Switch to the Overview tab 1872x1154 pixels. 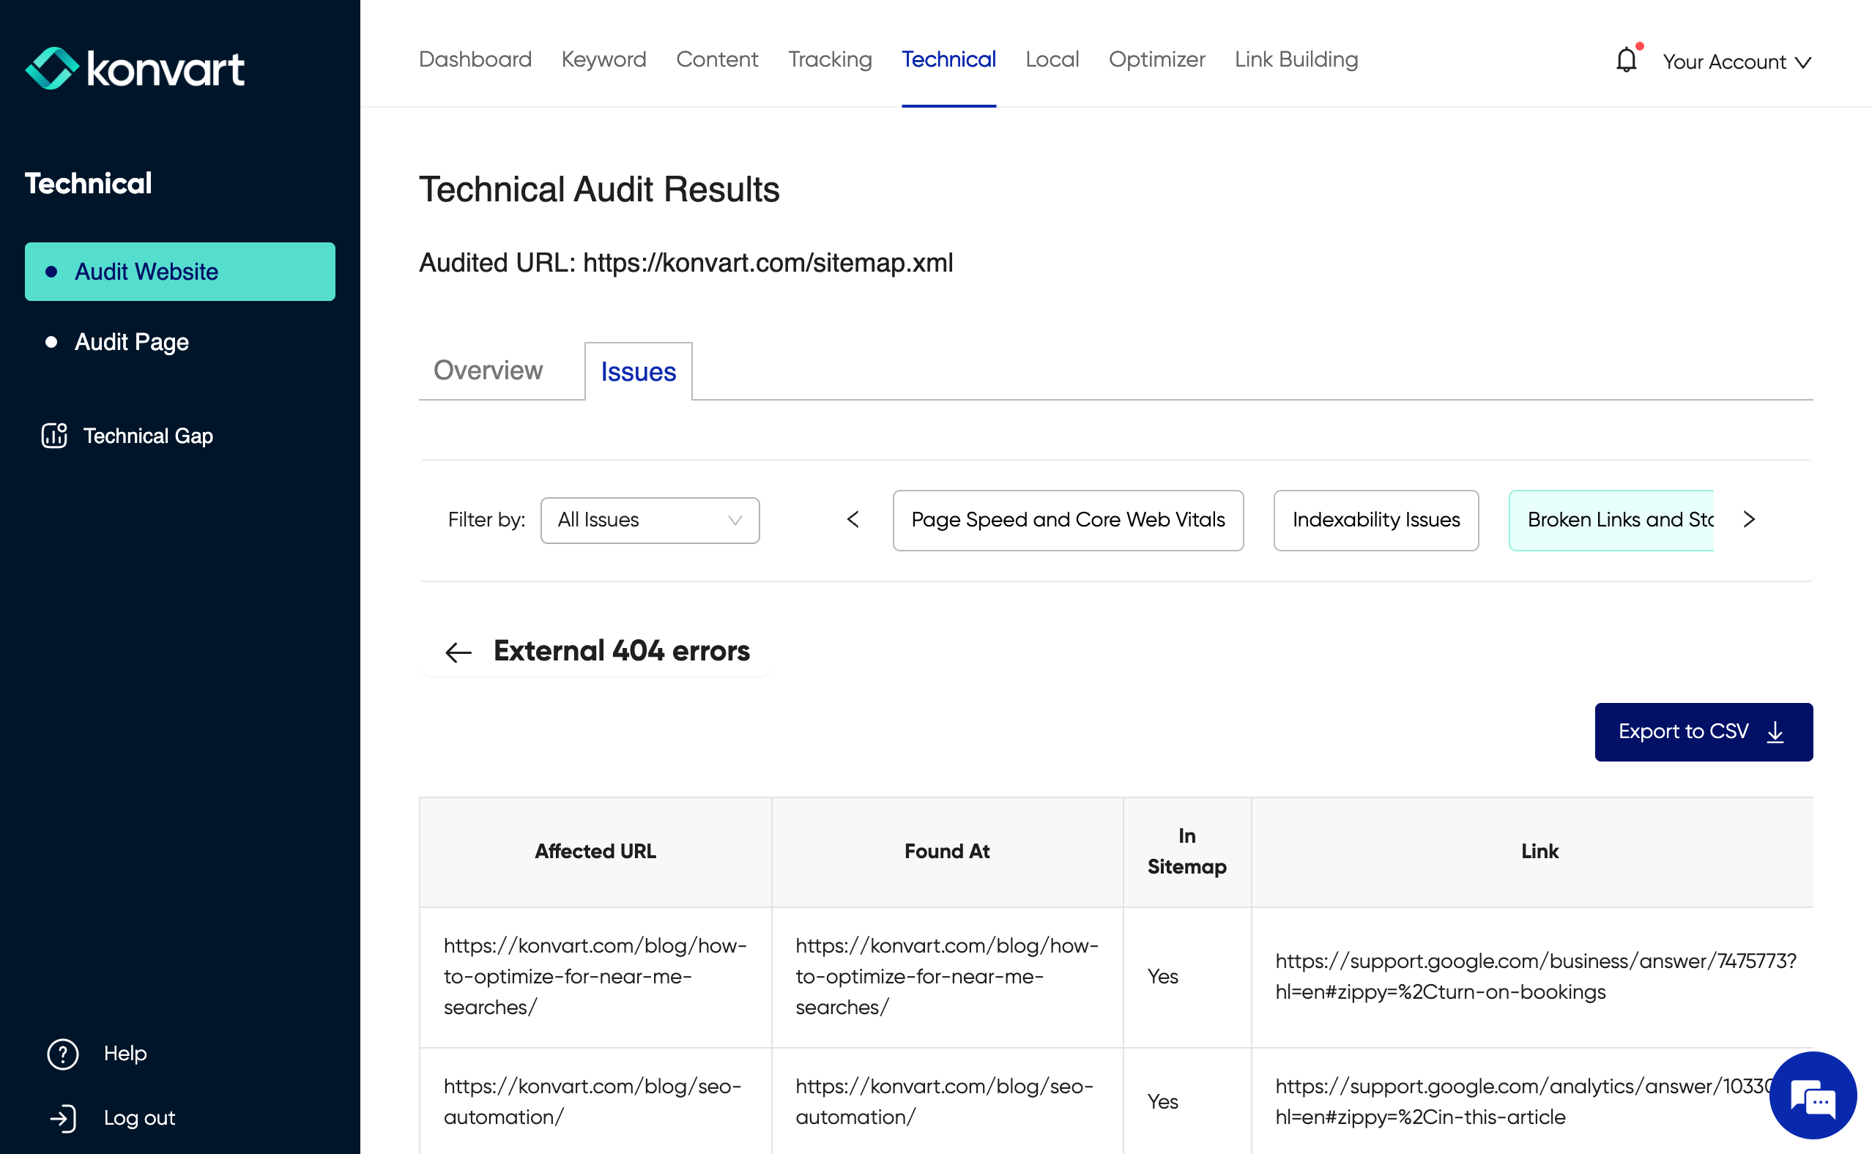coord(488,371)
